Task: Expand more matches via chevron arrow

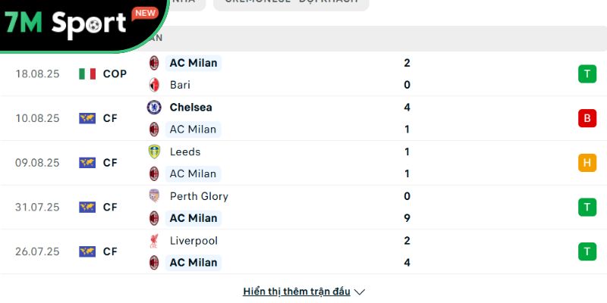Action: (360, 292)
